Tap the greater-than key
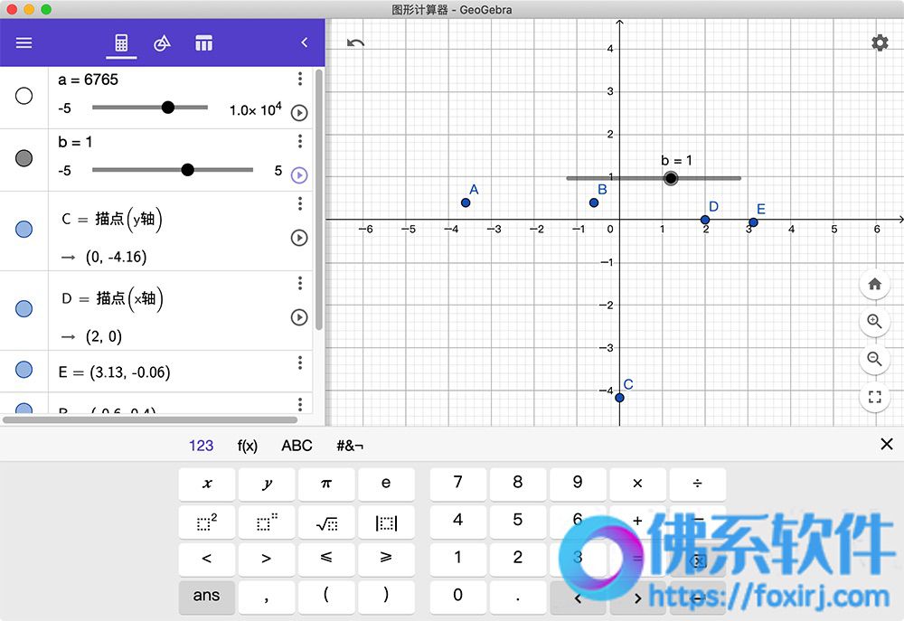Image resolution: width=904 pixels, height=621 pixels. point(267,560)
